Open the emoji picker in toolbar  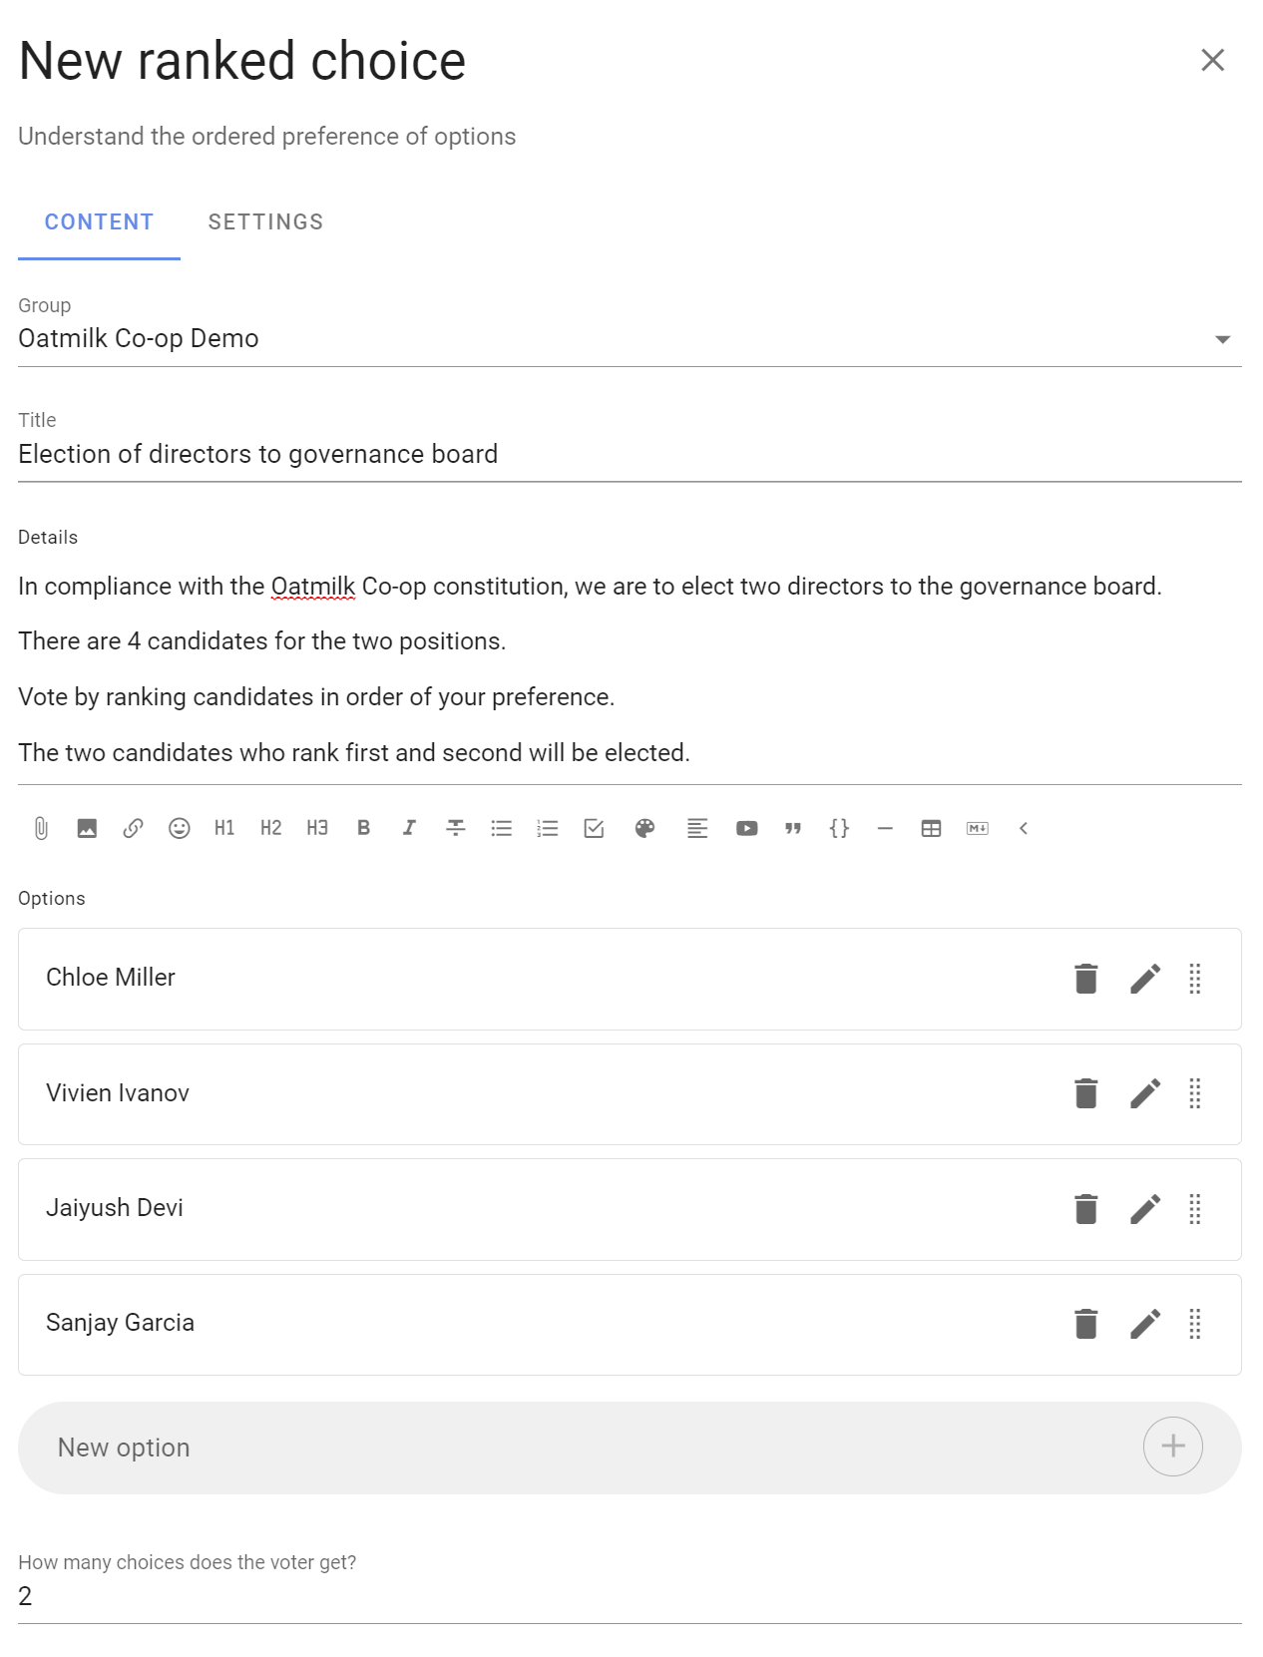179,828
